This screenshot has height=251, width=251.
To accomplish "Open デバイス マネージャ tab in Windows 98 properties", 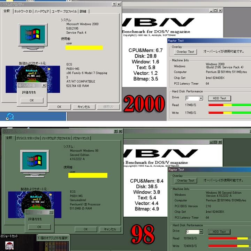I will point(28,138).
